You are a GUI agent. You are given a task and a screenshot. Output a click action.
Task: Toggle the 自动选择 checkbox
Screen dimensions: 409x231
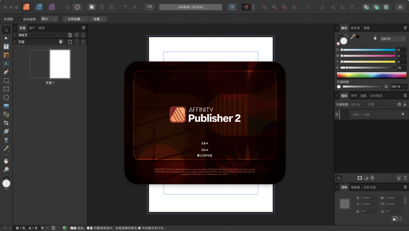click(20, 19)
